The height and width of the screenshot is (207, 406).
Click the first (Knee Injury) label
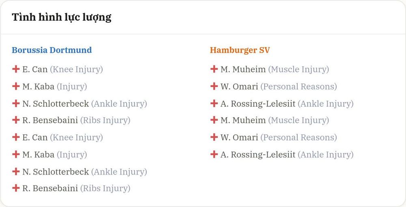(76, 69)
